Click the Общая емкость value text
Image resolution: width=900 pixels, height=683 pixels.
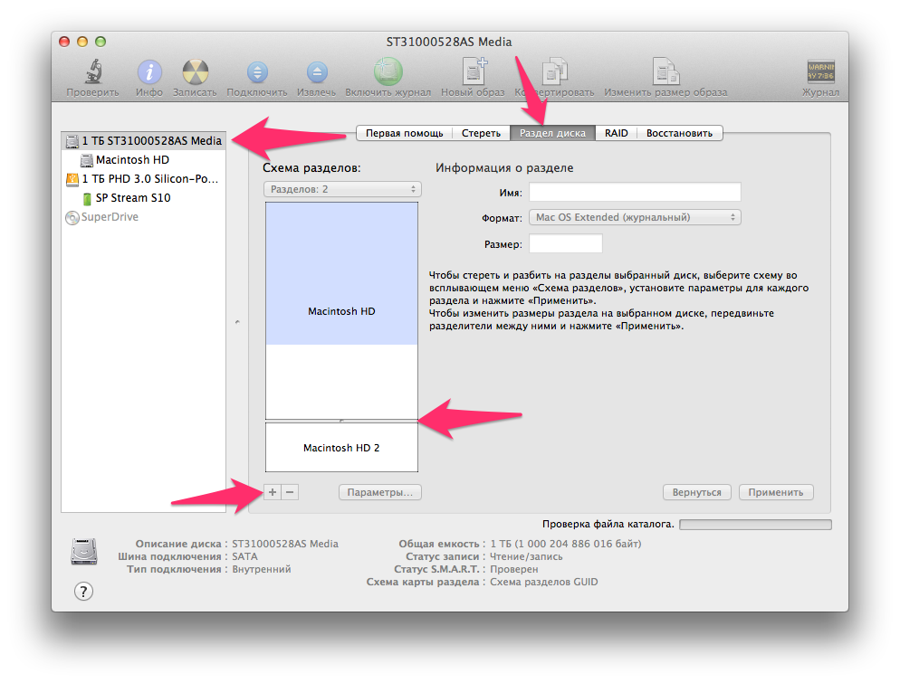pyautogui.click(x=565, y=544)
